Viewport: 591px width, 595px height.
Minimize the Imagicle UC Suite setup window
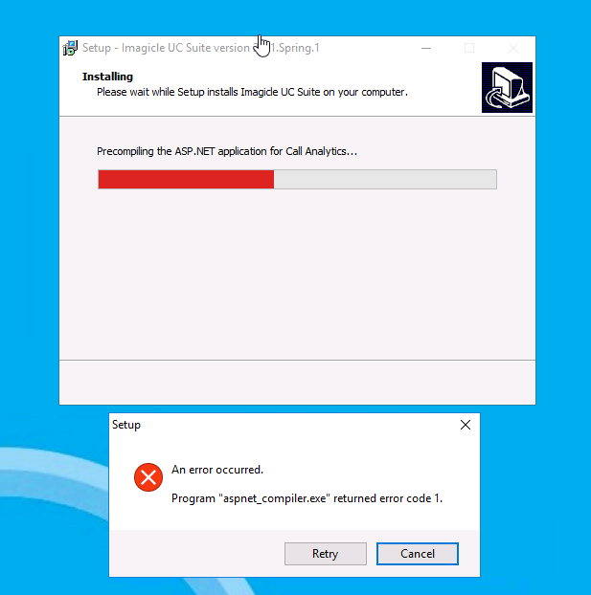426,48
